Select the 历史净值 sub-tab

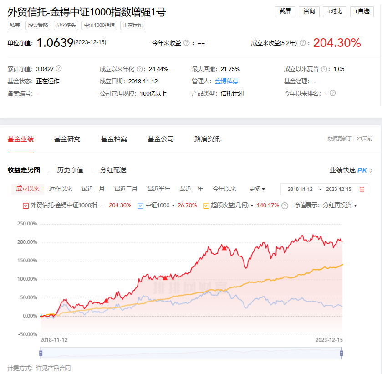[70, 170]
